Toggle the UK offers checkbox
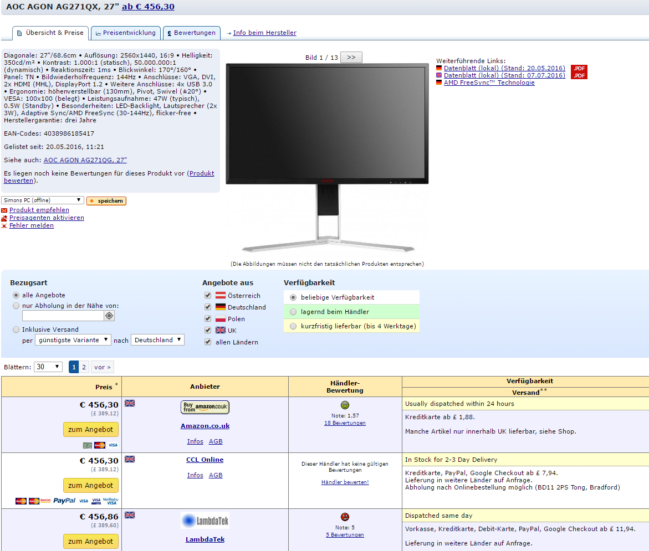The height and width of the screenshot is (551, 649). [x=208, y=330]
